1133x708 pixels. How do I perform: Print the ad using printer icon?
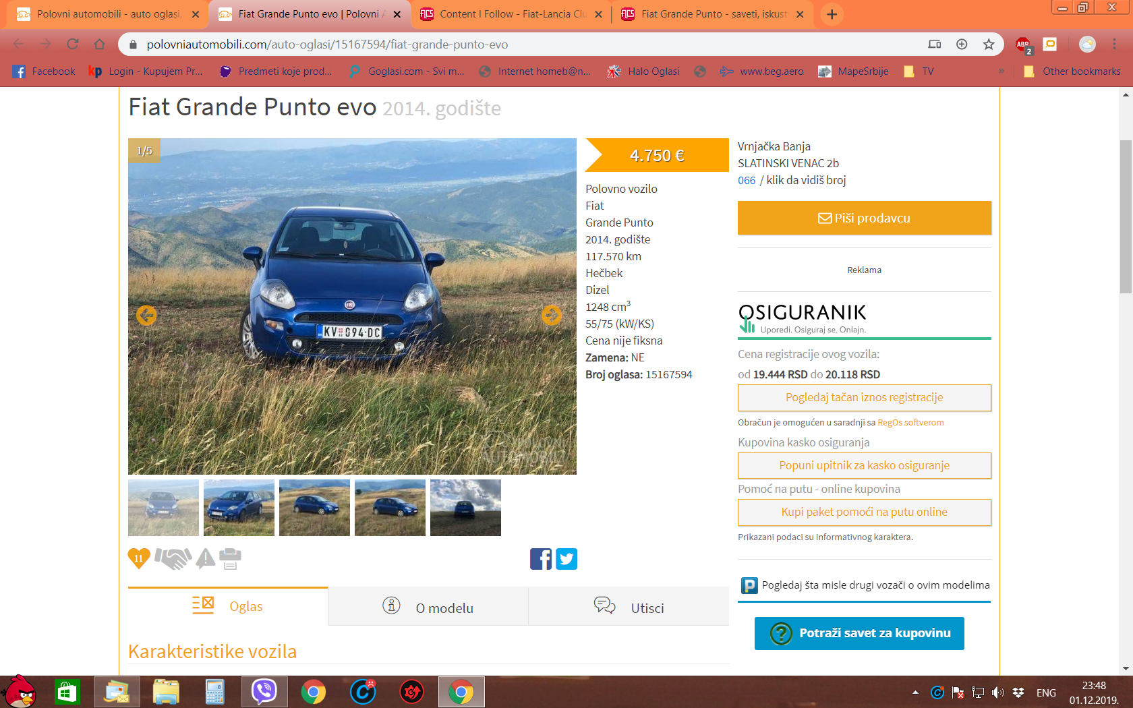pyautogui.click(x=230, y=558)
